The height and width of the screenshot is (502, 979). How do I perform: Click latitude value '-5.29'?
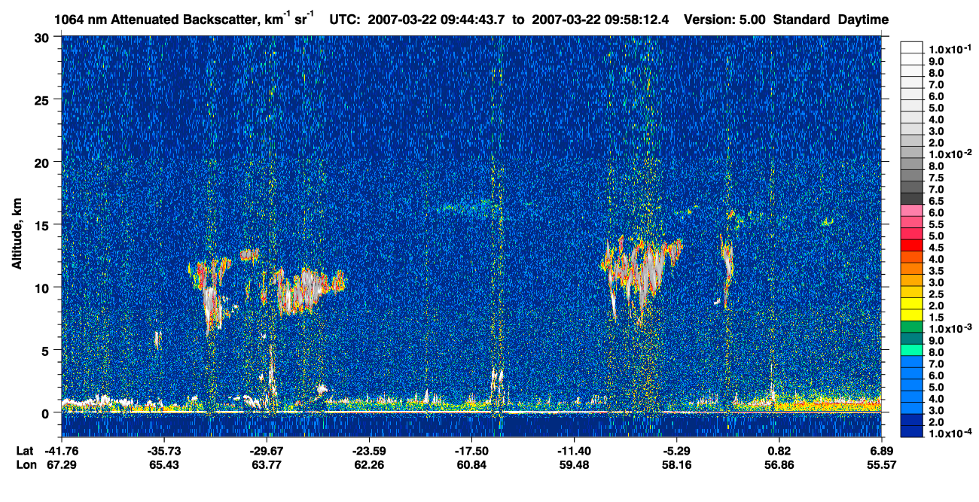[x=676, y=451]
